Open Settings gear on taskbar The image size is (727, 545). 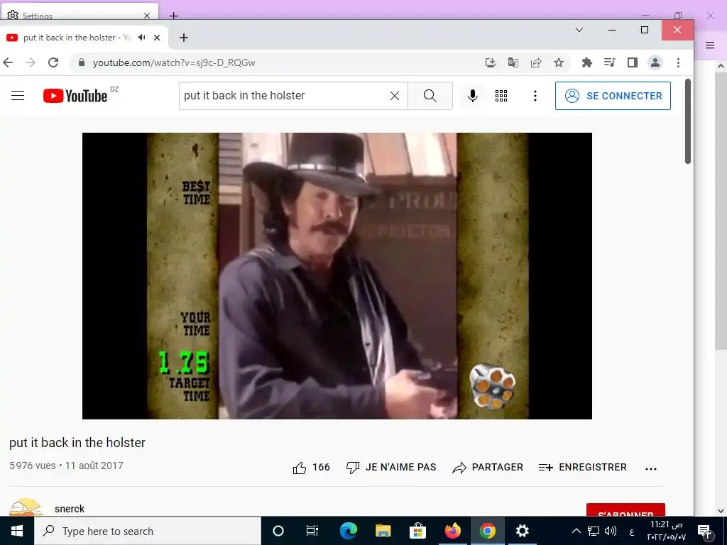click(522, 531)
